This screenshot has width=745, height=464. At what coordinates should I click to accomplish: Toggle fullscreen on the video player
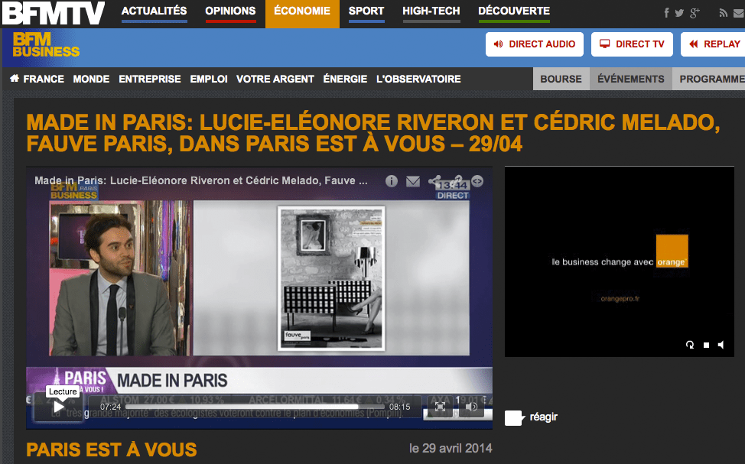441,407
